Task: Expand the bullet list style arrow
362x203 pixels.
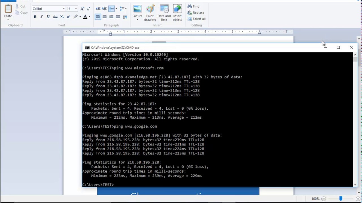Action: coord(116,9)
